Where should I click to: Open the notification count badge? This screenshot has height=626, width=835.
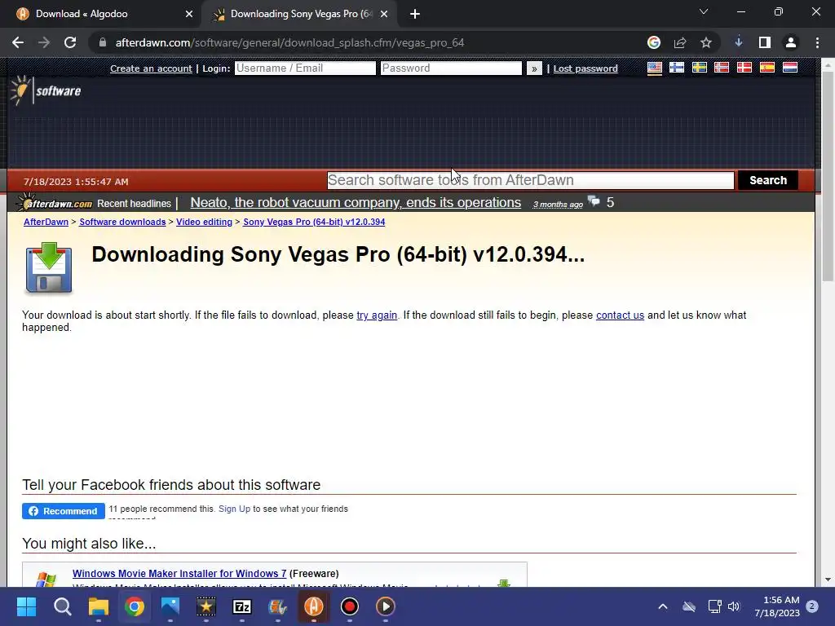tap(812, 606)
